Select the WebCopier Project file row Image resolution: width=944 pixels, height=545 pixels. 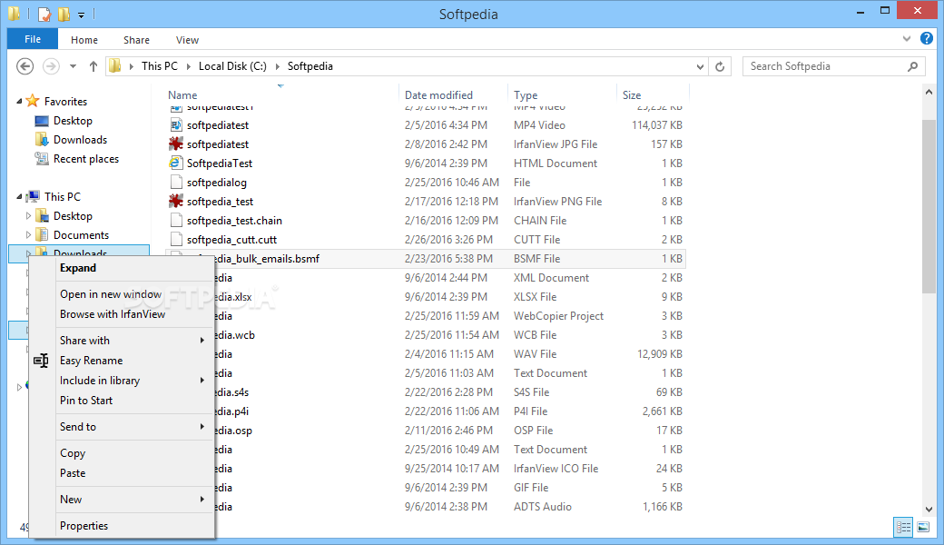pyautogui.click(x=426, y=316)
